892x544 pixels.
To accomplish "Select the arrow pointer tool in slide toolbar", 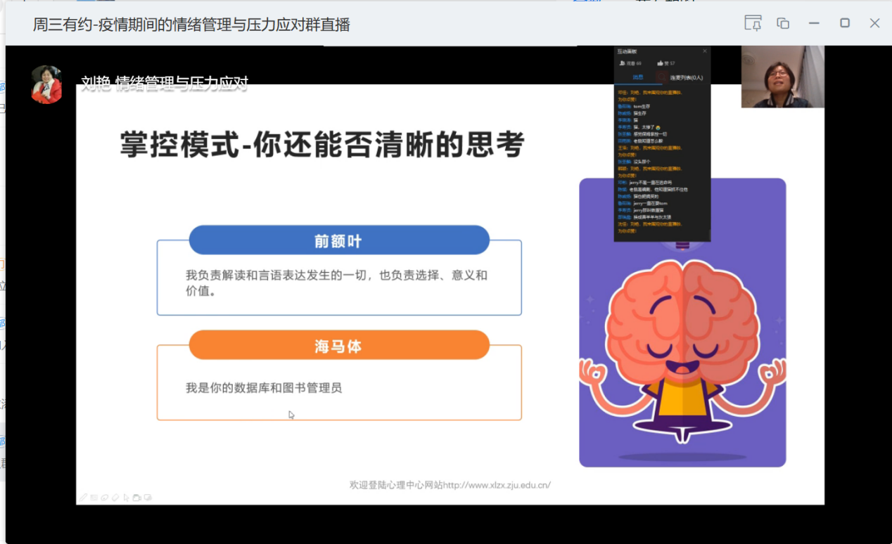I will point(127,498).
